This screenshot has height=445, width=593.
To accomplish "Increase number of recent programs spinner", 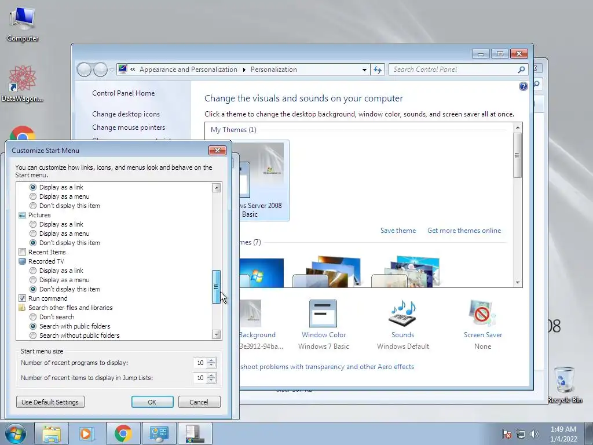I will pyautogui.click(x=211, y=360).
